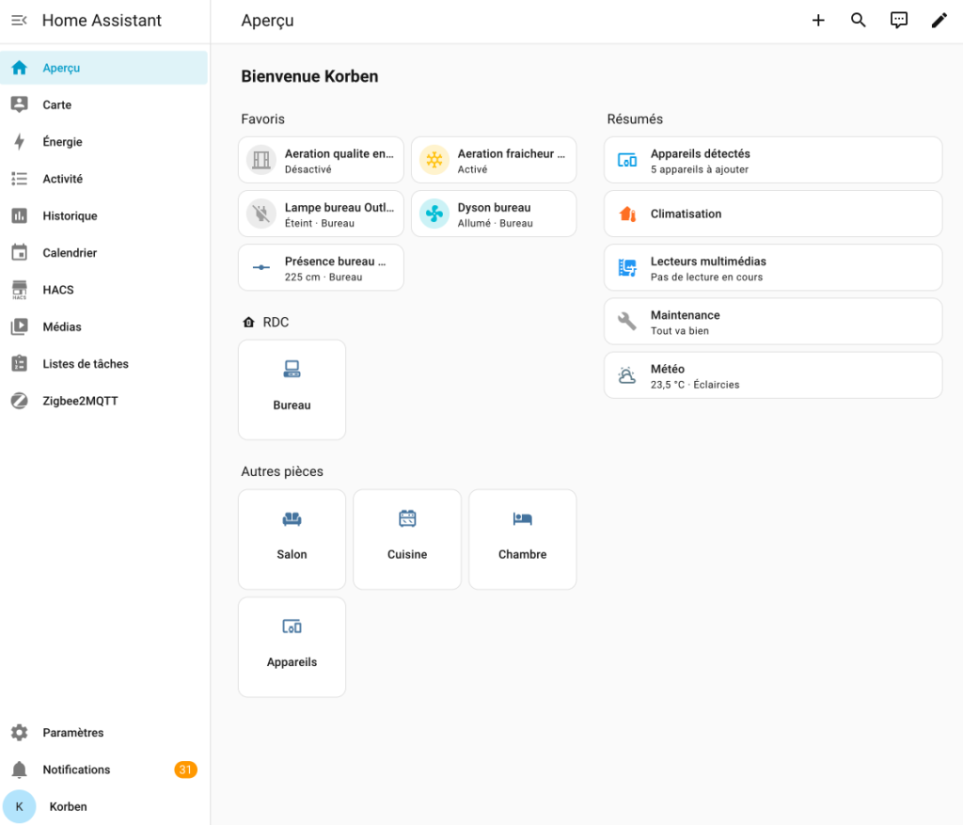
Task: Click the Énergie lightning bolt icon
Action: (19, 142)
